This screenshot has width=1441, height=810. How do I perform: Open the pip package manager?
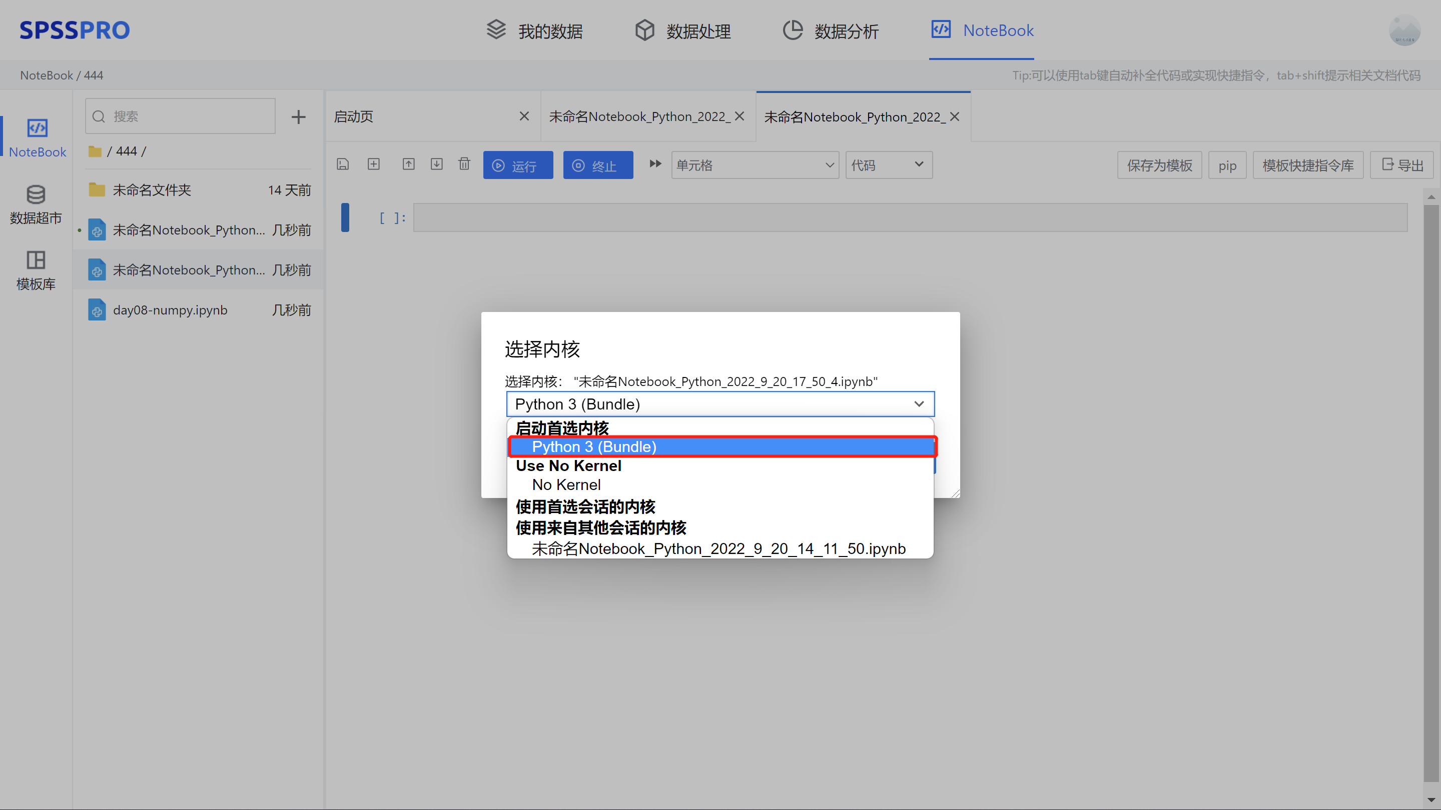tap(1227, 165)
